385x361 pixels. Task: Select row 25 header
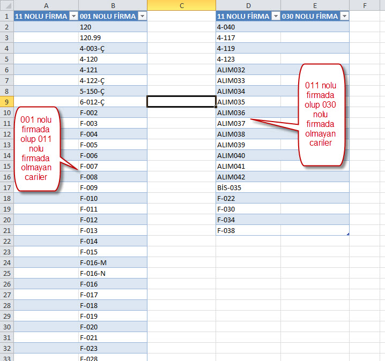pos(7,274)
